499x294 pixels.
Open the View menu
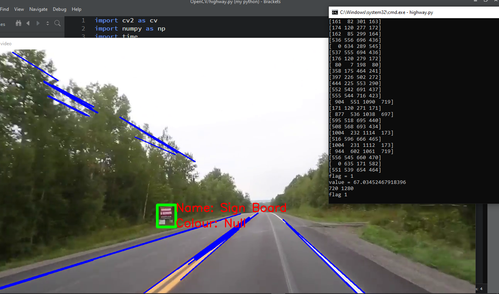click(x=19, y=9)
